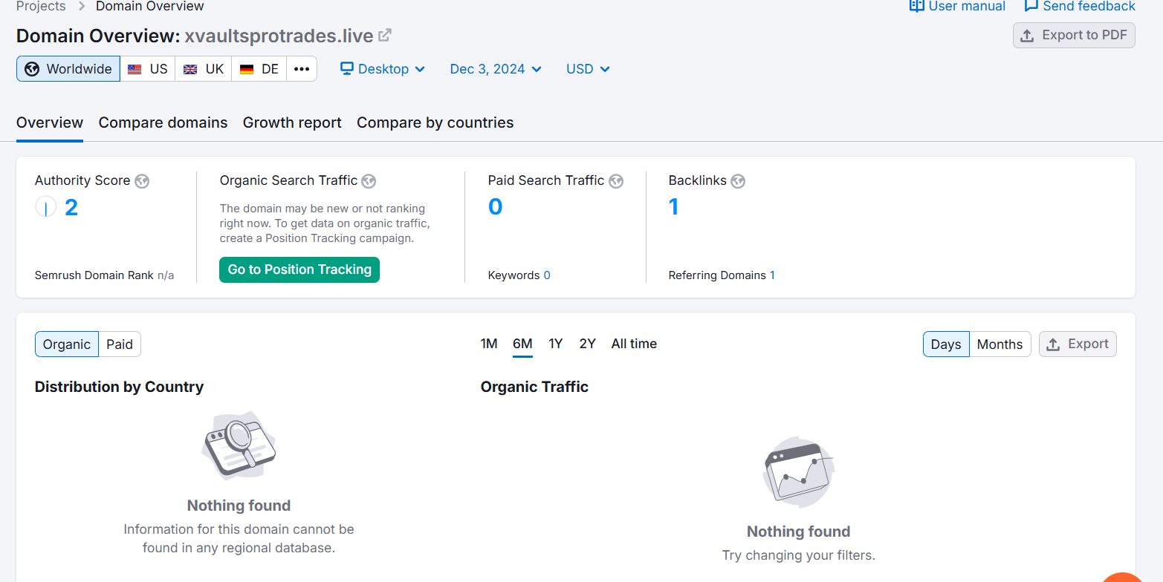1163x582 pixels.
Task: Click the Backlinks value 1
Action: [x=674, y=206]
